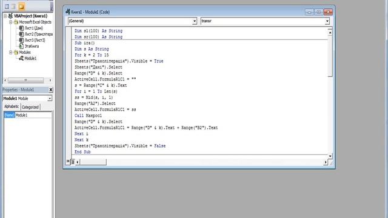This screenshot has height=218, width=388.
Task: Click the "End Sub" code line
Action: tap(82, 152)
